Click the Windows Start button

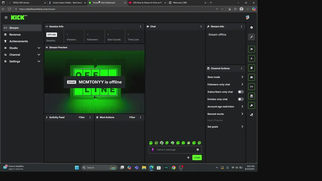point(77,168)
